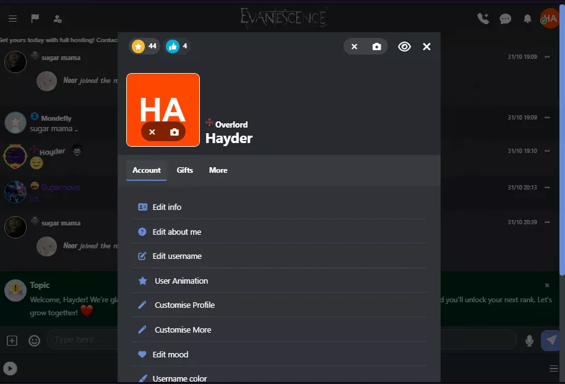Switch to the More tab

coord(218,170)
